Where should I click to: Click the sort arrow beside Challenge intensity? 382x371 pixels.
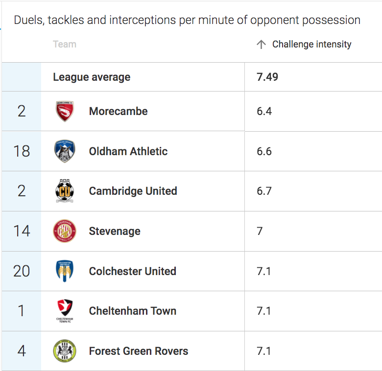(x=262, y=45)
